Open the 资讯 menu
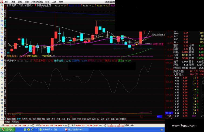This screenshot has width=204, height=132. tap(47, 2)
